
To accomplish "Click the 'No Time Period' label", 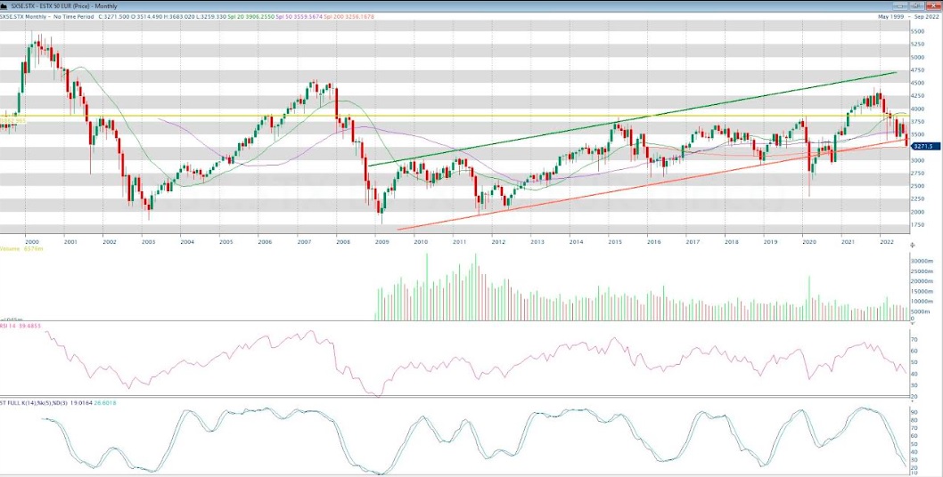I will [72, 16].
